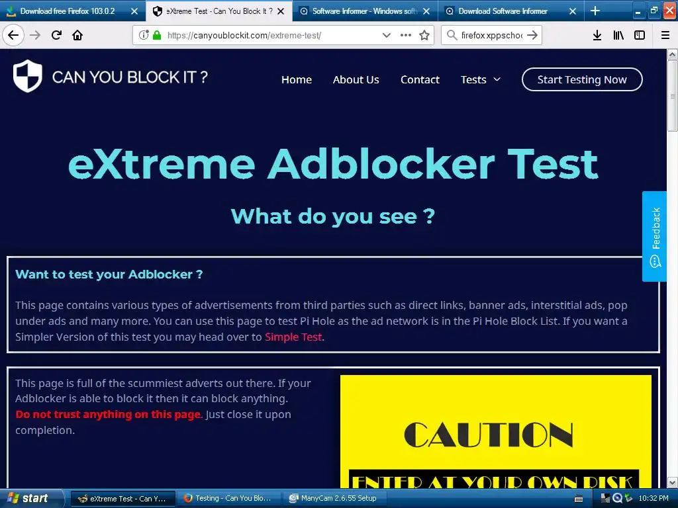The image size is (678, 508).
Task: Open the Firefox hamburger menu
Action: point(665,35)
